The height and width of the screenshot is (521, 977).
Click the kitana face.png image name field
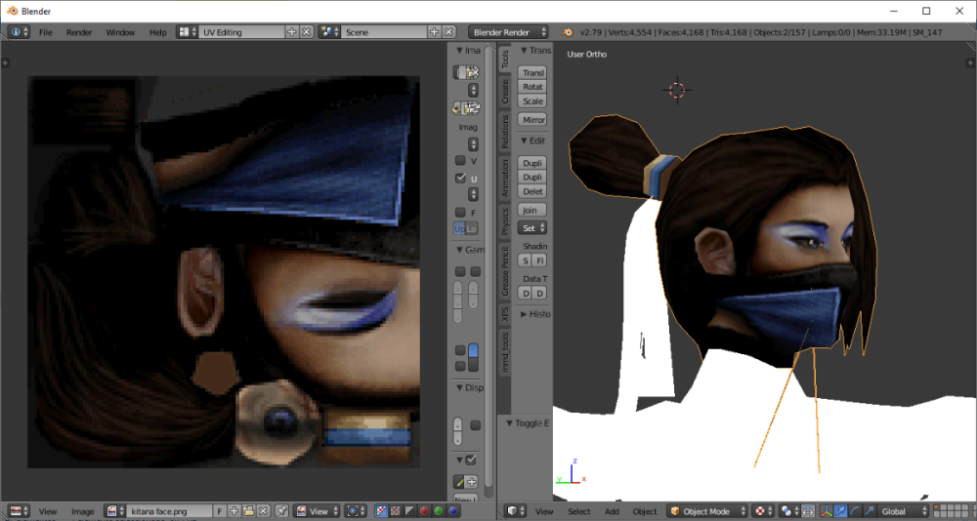point(169,511)
